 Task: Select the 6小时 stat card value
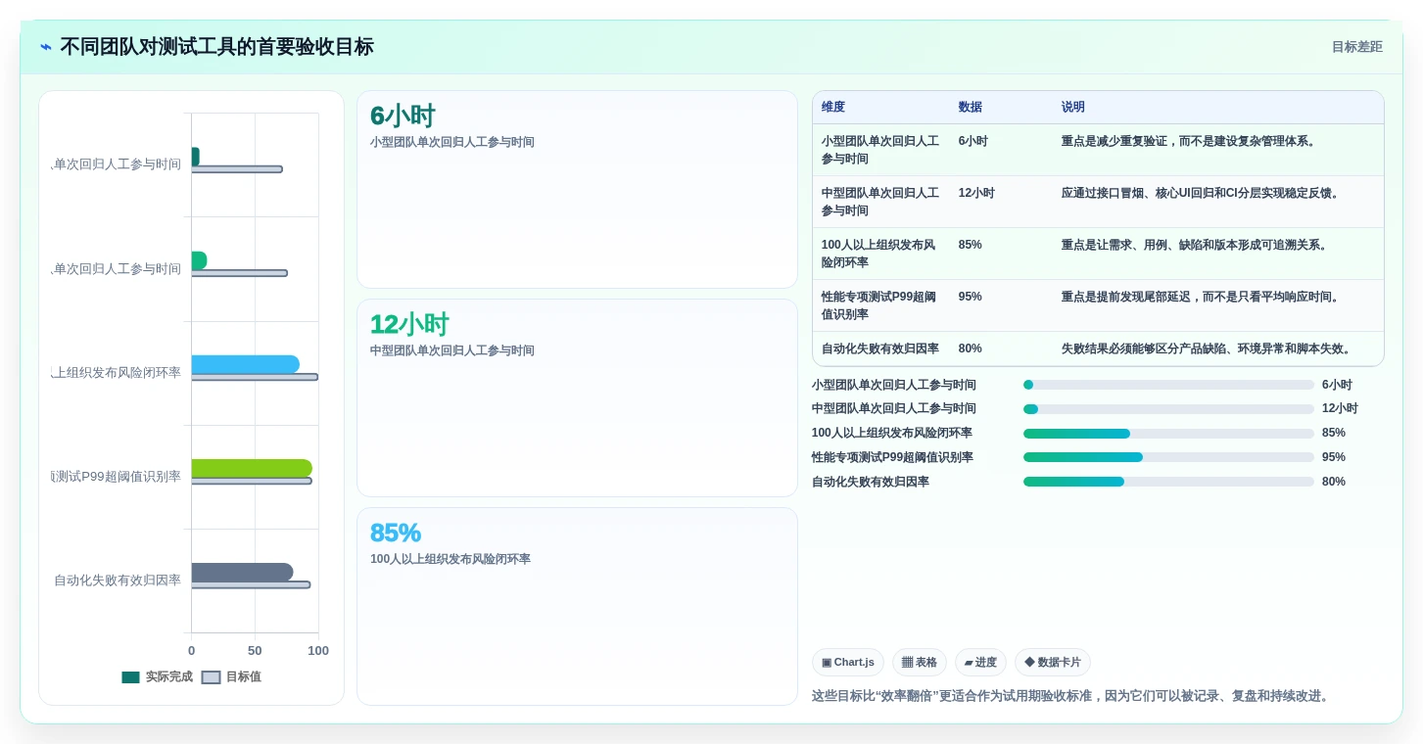pyautogui.click(x=403, y=116)
